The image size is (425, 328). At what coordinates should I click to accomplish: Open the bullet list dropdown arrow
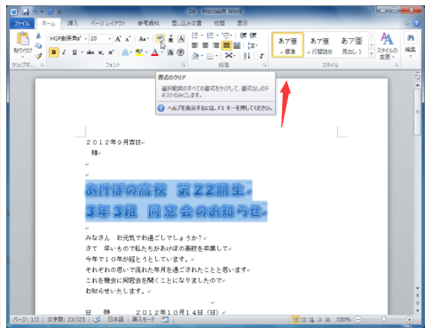pyautogui.click(x=202, y=35)
